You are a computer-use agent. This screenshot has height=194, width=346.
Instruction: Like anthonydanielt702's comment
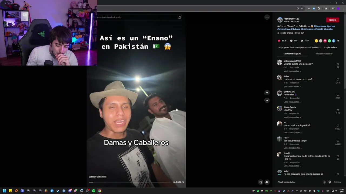338,64
